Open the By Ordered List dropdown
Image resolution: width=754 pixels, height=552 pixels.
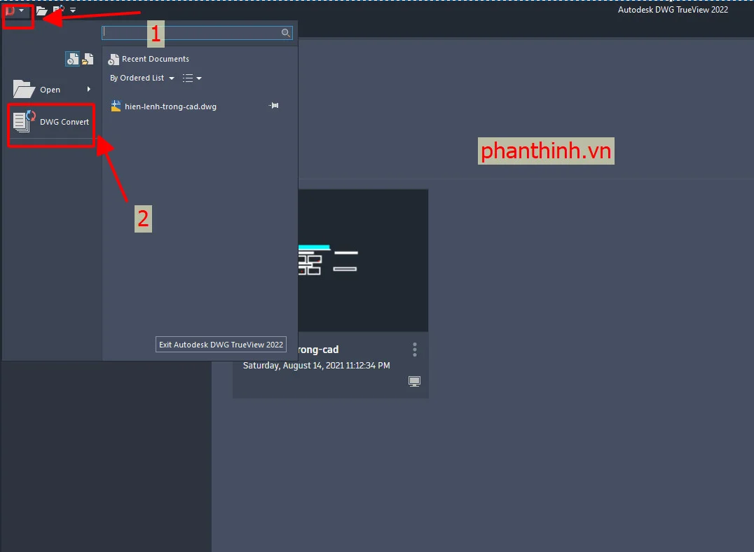[142, 78]
